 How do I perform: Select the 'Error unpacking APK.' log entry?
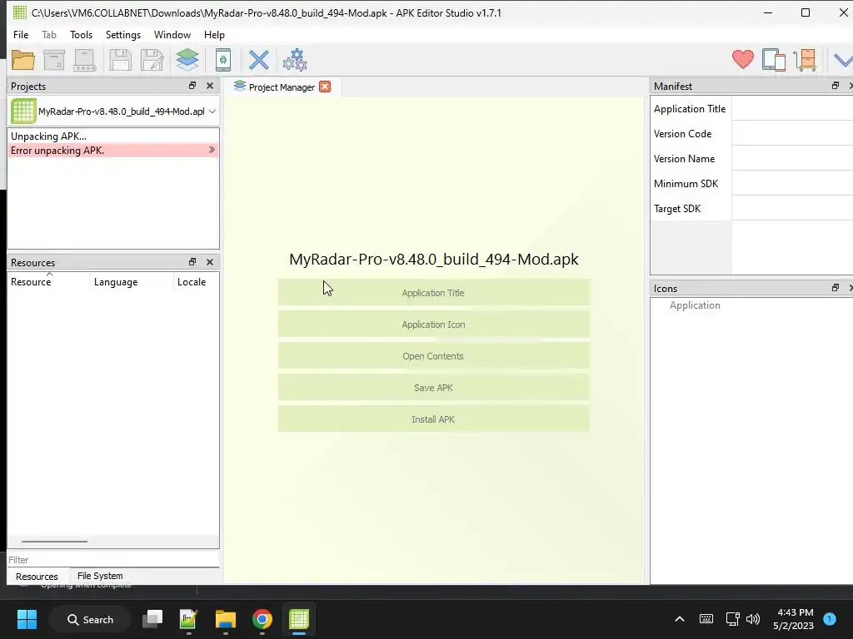point(113,150)
